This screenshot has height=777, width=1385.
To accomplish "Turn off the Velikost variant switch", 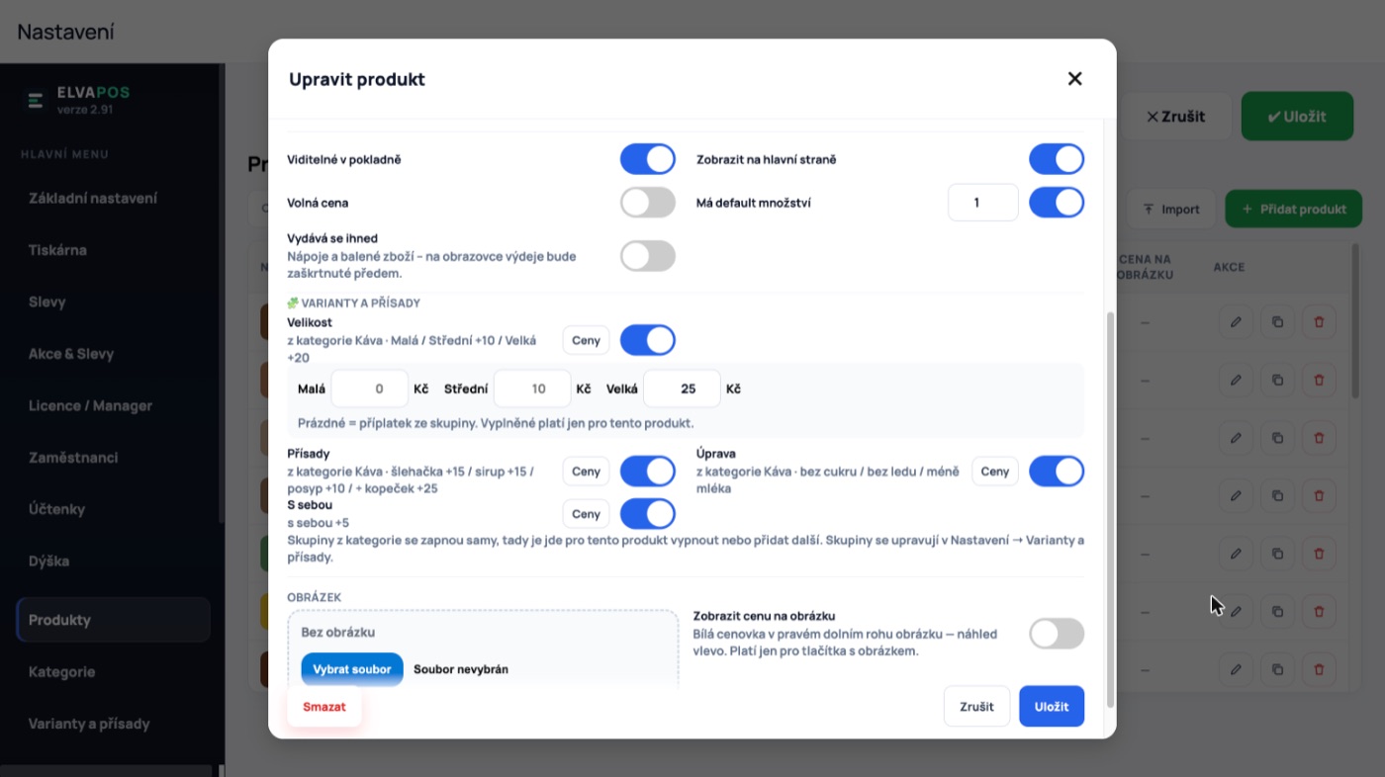I will [648, 340].
